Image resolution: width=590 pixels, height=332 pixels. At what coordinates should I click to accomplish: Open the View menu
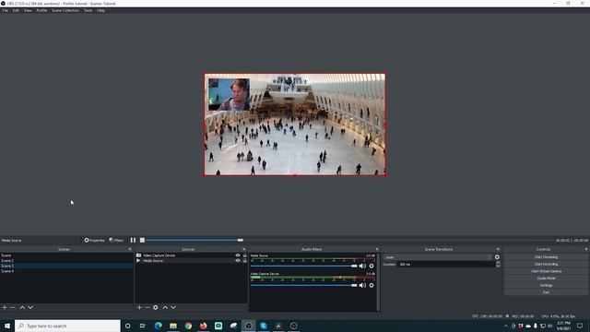coord(28,10)
